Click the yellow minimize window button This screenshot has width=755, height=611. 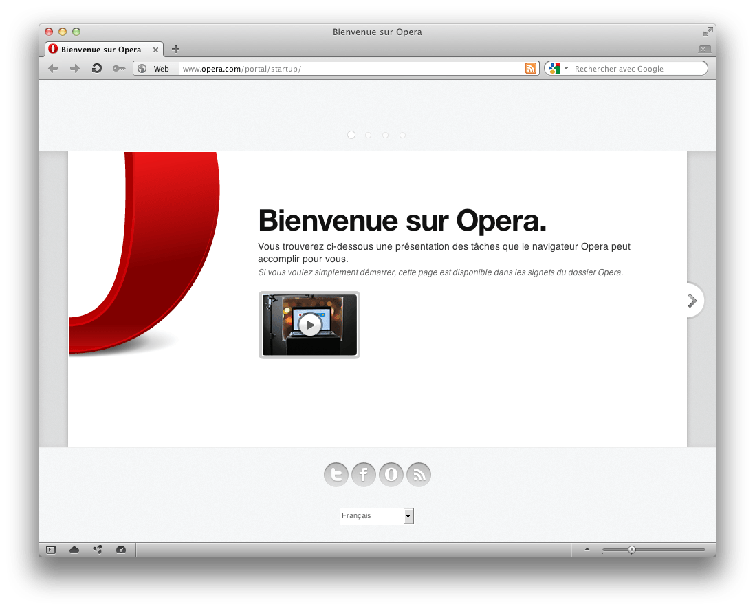[63, 32]
